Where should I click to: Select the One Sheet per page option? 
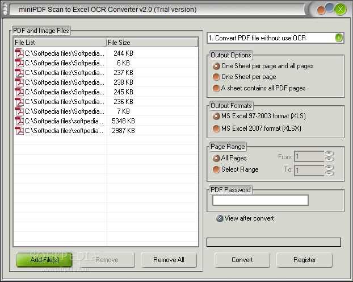244,77
